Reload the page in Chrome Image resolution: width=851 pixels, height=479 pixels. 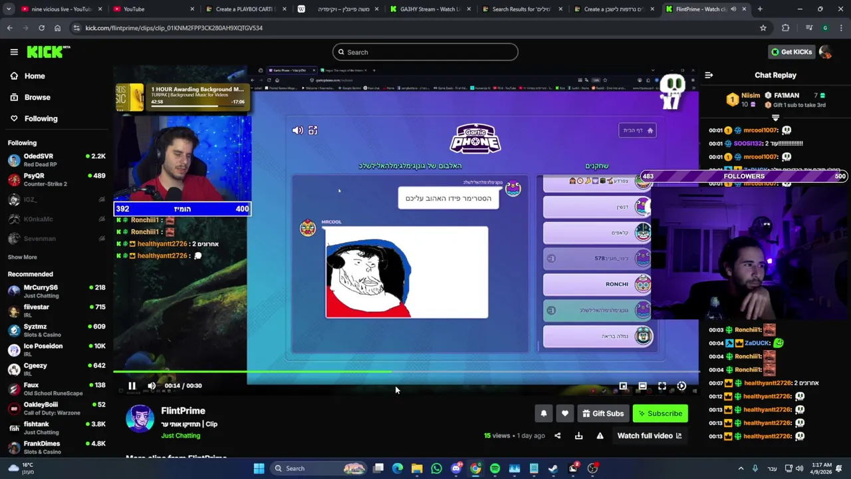41,28
